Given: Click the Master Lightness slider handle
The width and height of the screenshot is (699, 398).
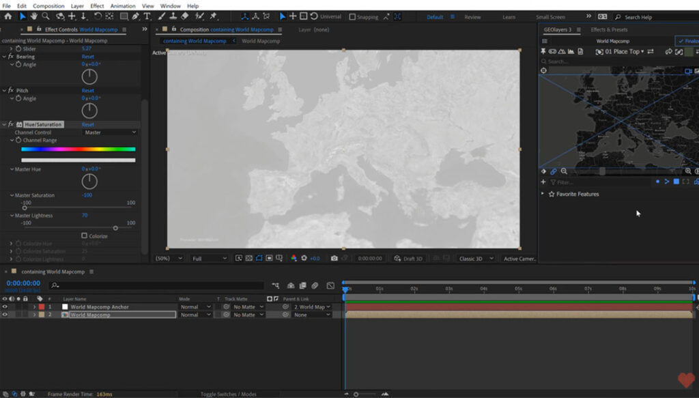Looking at the screenshot, I should pos(115,228).
